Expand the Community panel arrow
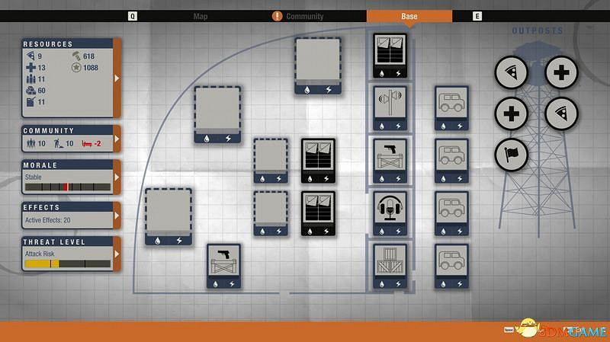The image size is (610, 342). coord(117,139)
